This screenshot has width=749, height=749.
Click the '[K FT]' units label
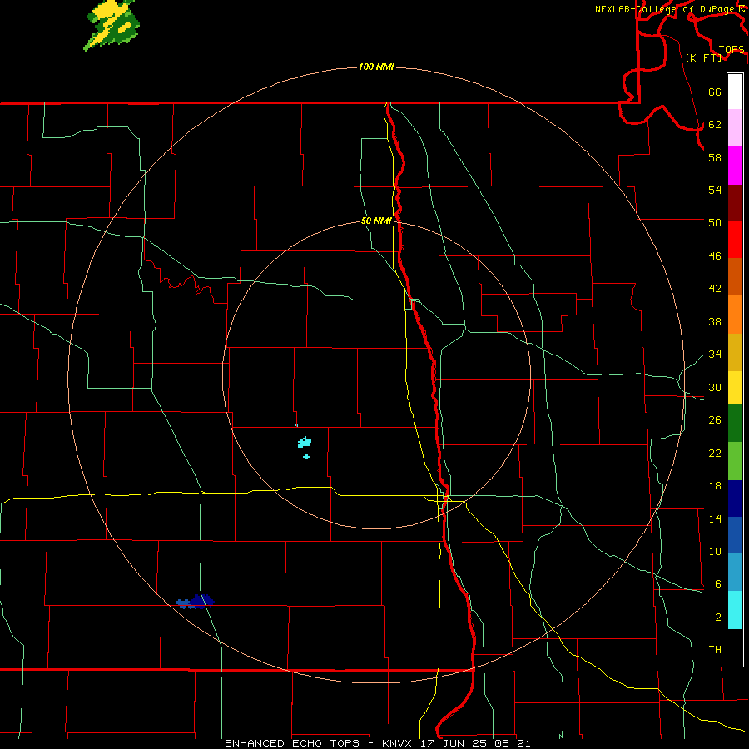(x=703, y=57)
